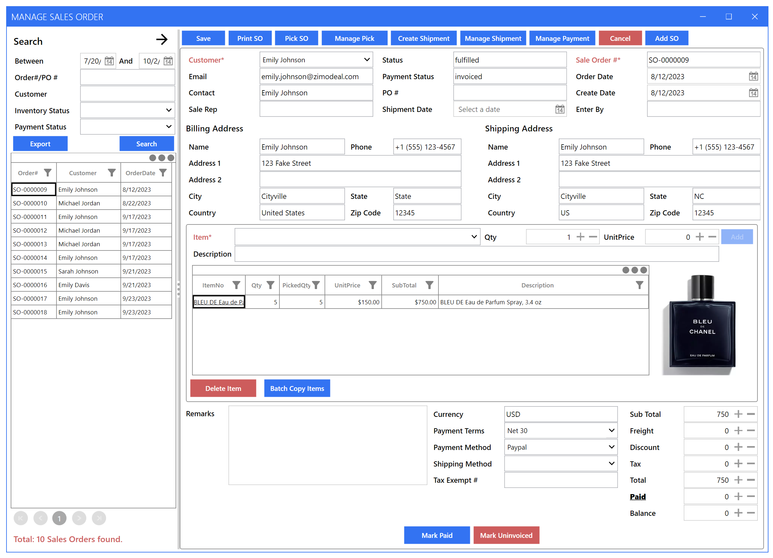Expand the Shipping Method dropdown

coord(611,464)
